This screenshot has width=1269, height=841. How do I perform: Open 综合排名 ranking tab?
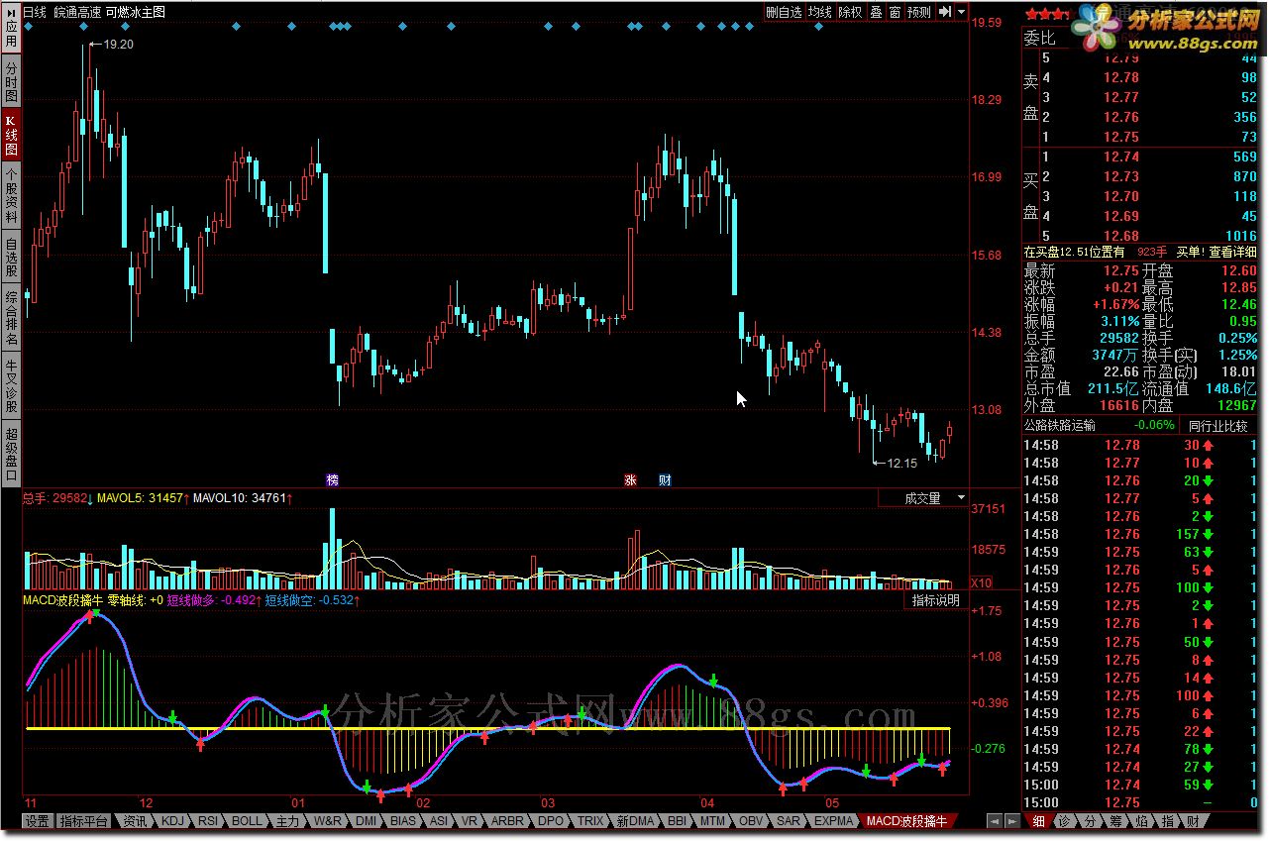point(11,318)
